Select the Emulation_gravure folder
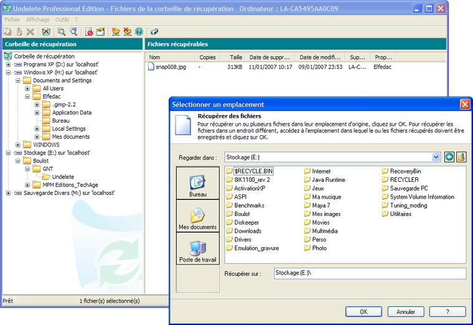Screen dimensions: 473x325 [x=253, y=248]
